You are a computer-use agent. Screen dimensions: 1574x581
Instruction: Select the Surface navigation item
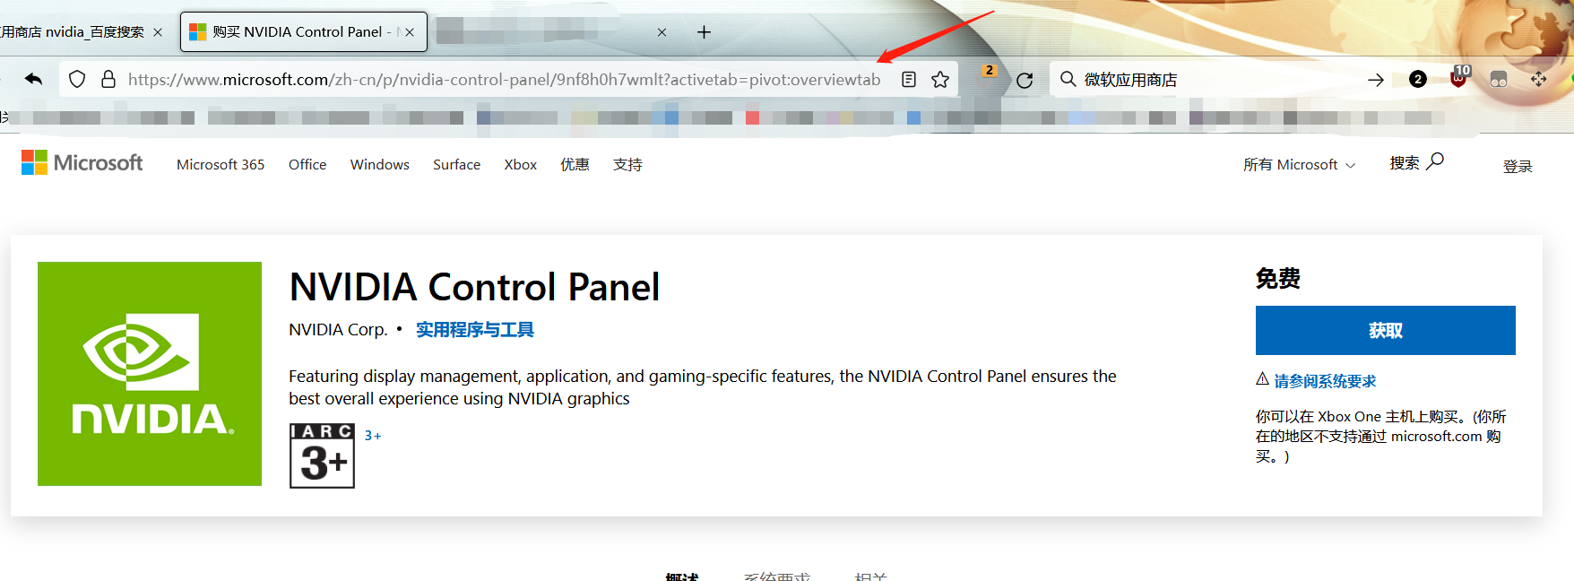456,165
